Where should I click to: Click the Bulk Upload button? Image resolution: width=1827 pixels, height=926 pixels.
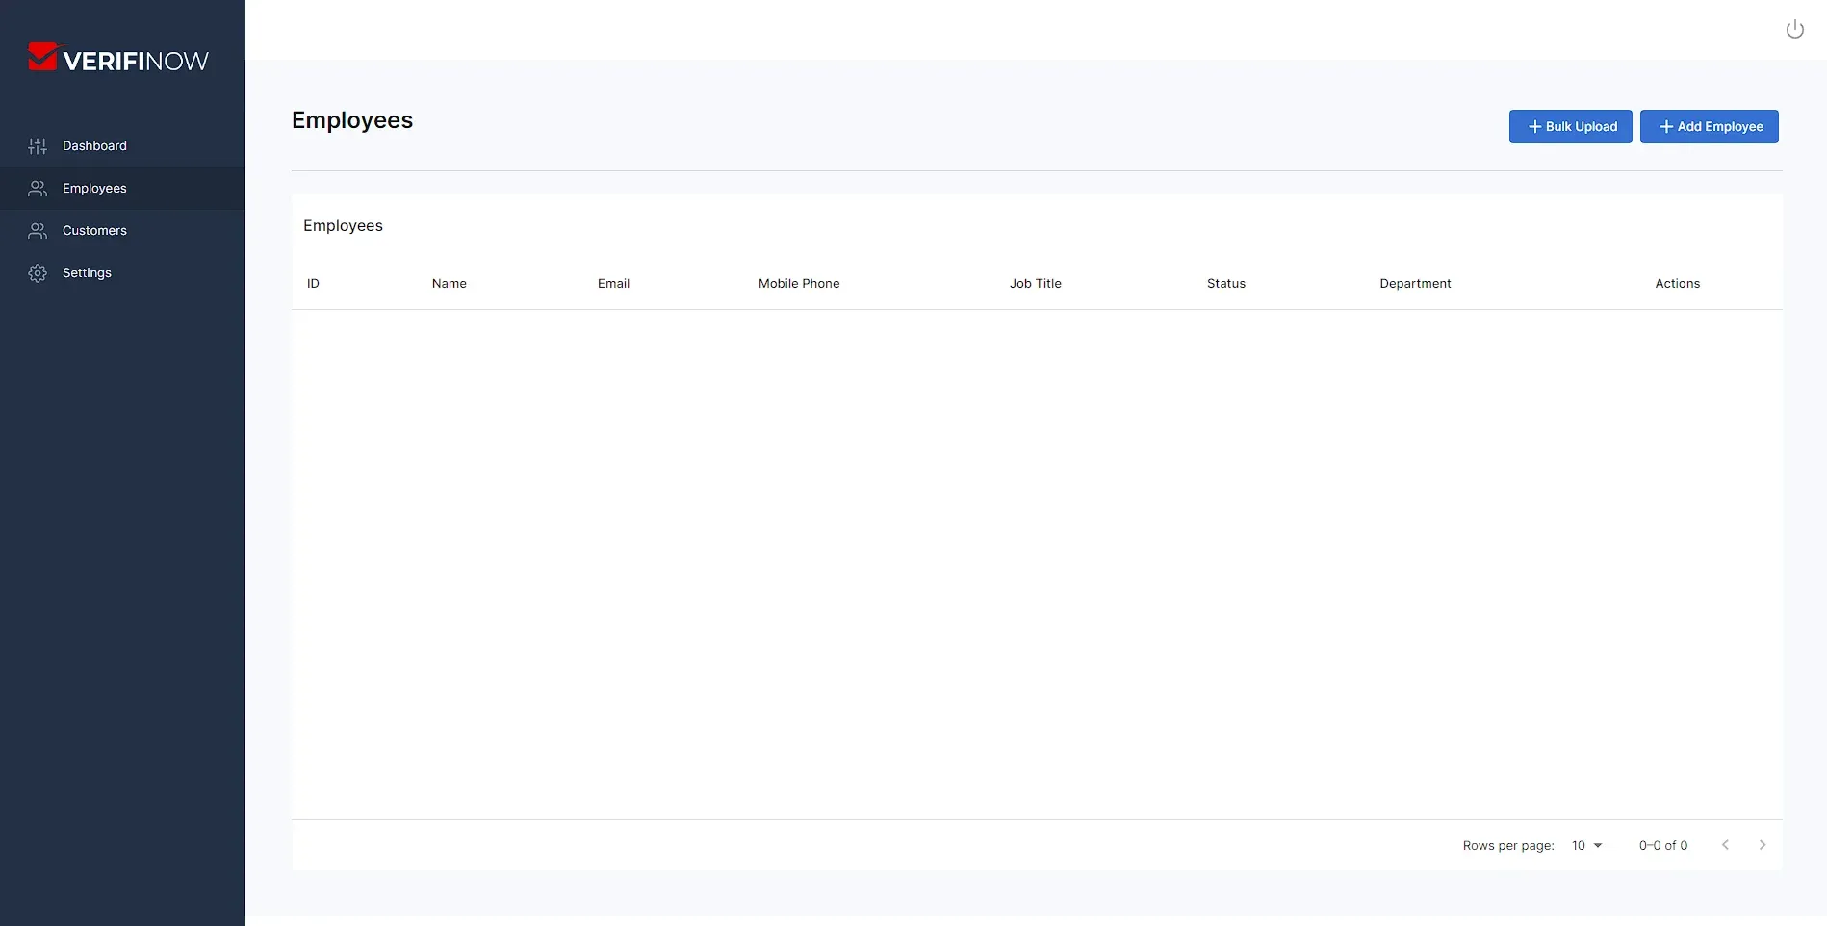coord(1570,126)
